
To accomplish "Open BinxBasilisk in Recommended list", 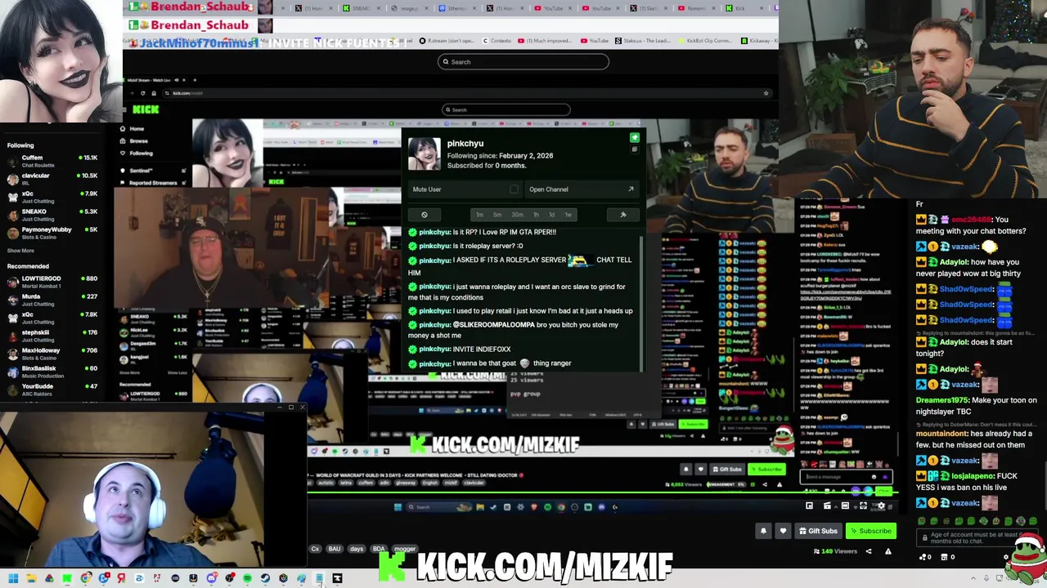I will pyautogui.click(x=51, y=372).
